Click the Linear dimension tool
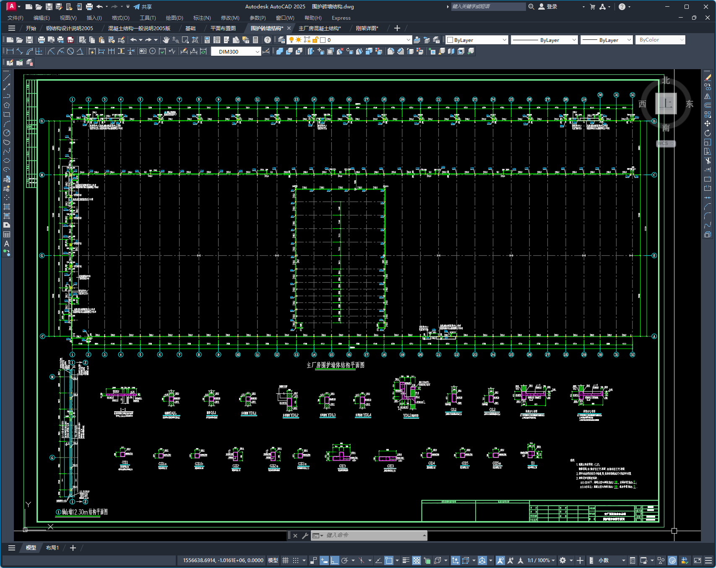This screenshot has height=568, width=716. [x=10, y=51]
